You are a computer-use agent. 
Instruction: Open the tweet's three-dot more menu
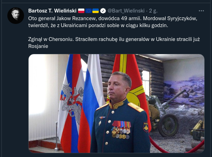pos(201,11)
